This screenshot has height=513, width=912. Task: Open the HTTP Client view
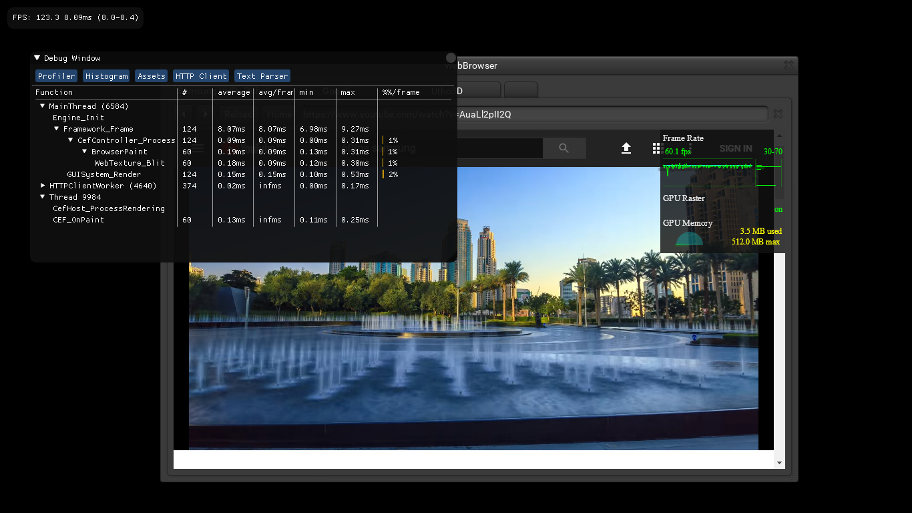pyautogui.click(x=201, y=76)
